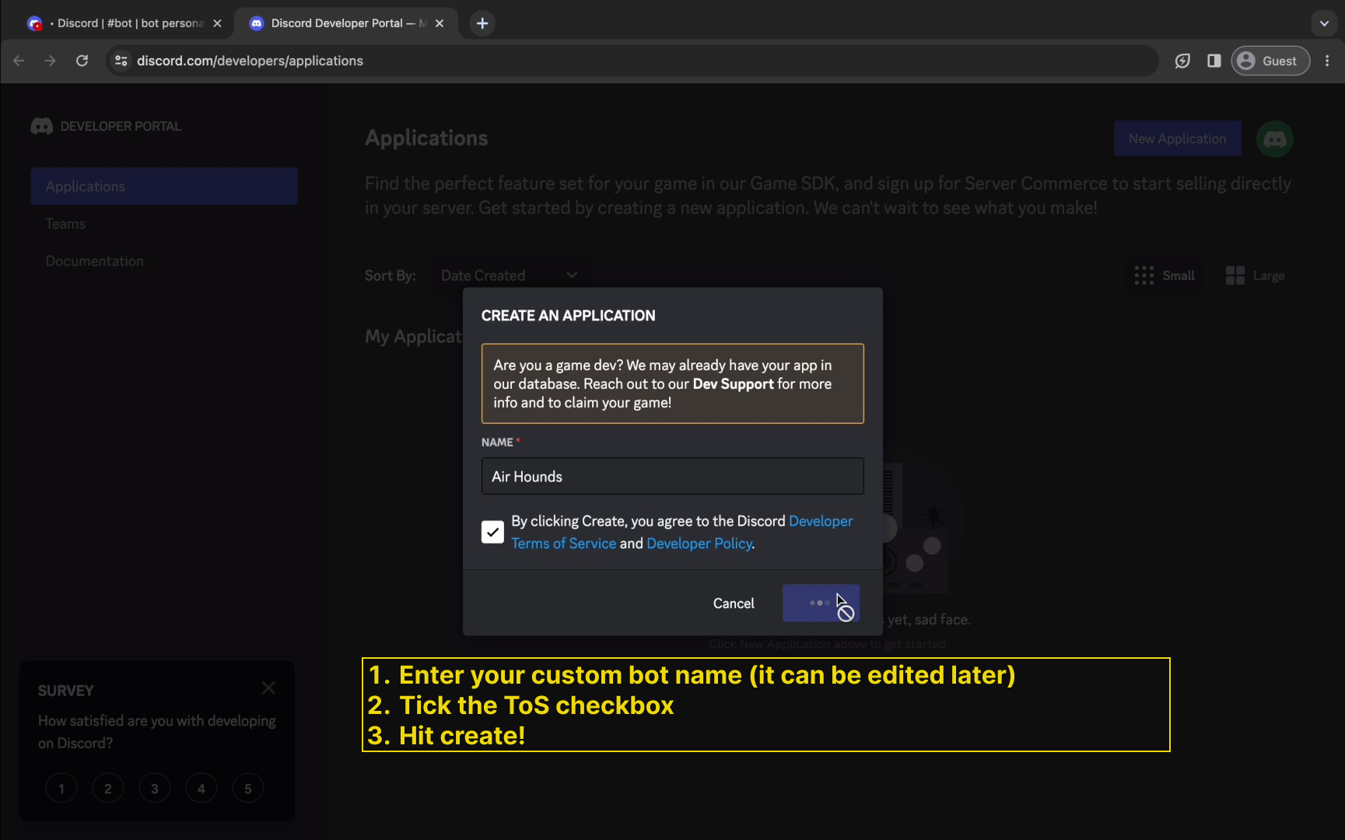Switch to the Discord #bot browser tab
The image size is (1345, 840).
(124, 23)
